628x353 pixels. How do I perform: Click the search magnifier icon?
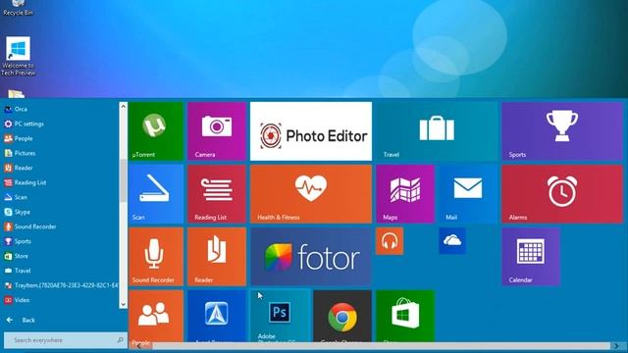pos(120,340)
